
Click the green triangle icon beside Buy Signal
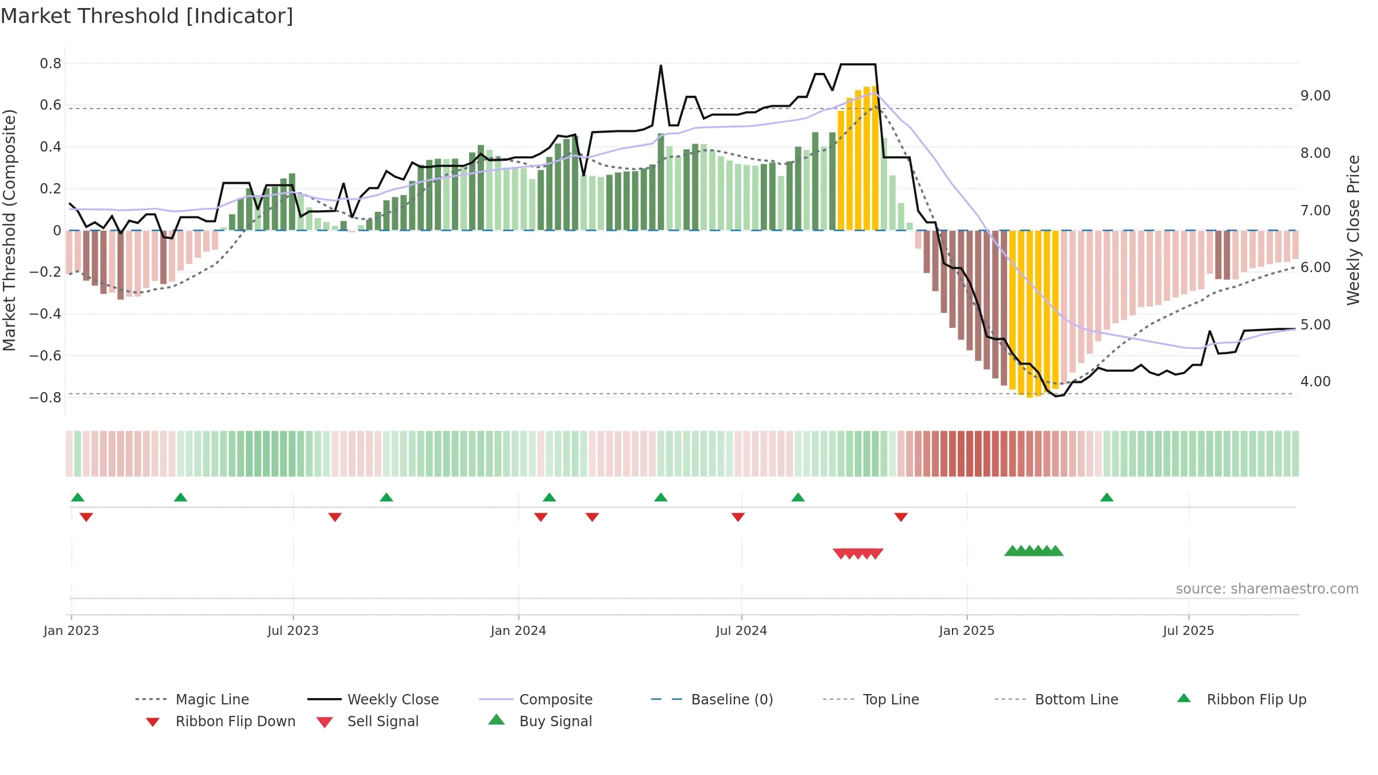point(497,719)
